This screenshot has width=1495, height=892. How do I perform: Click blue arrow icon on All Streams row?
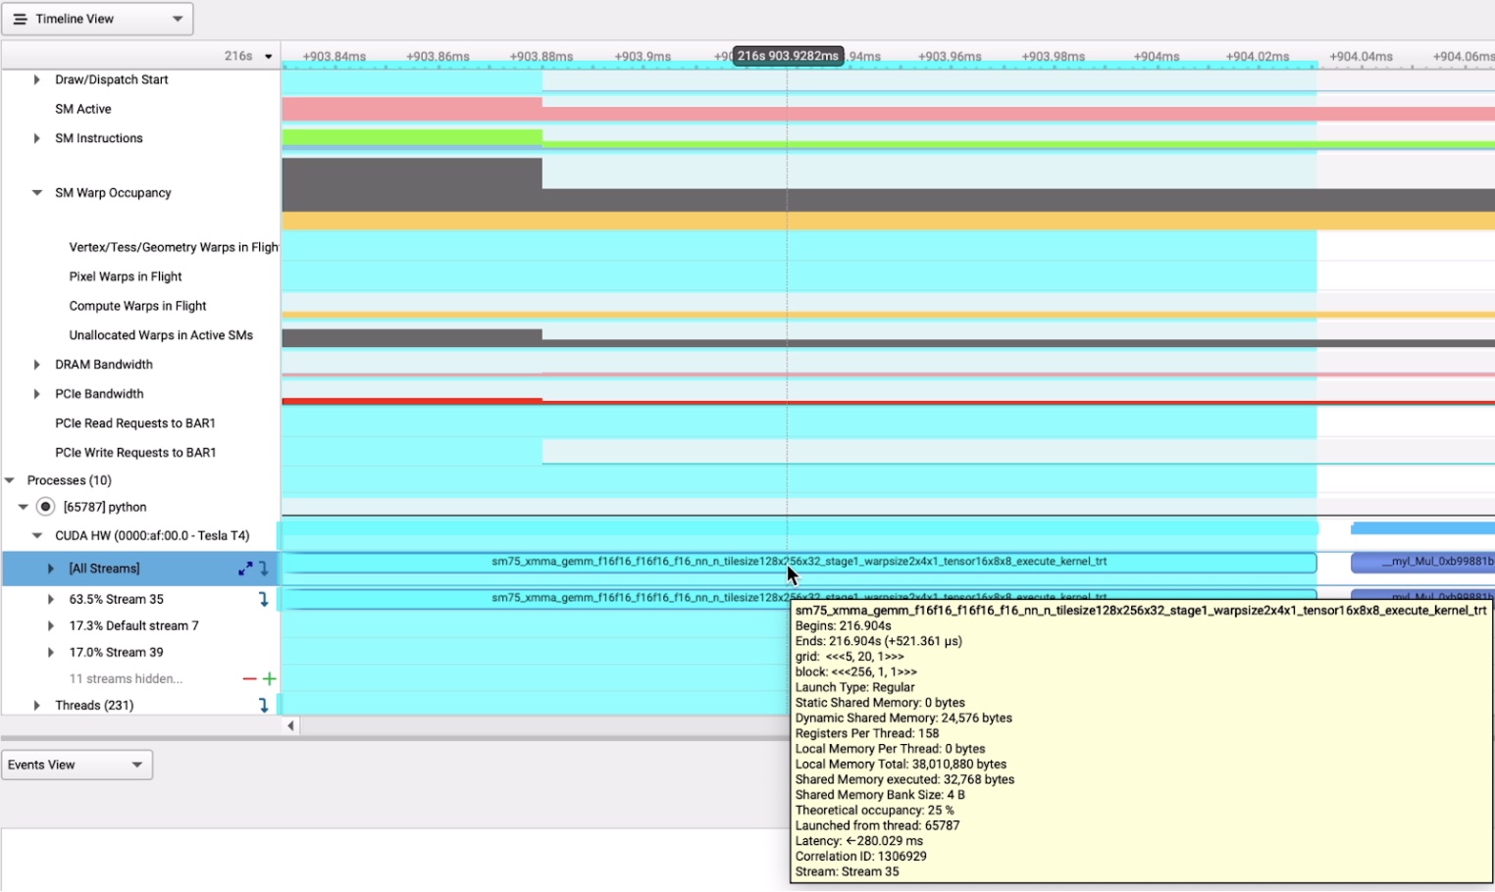(x=263, y=569)
